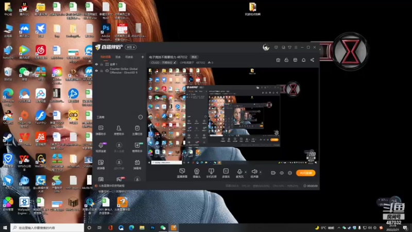
Task: Add a screen capture source
Action: point(182,173)
